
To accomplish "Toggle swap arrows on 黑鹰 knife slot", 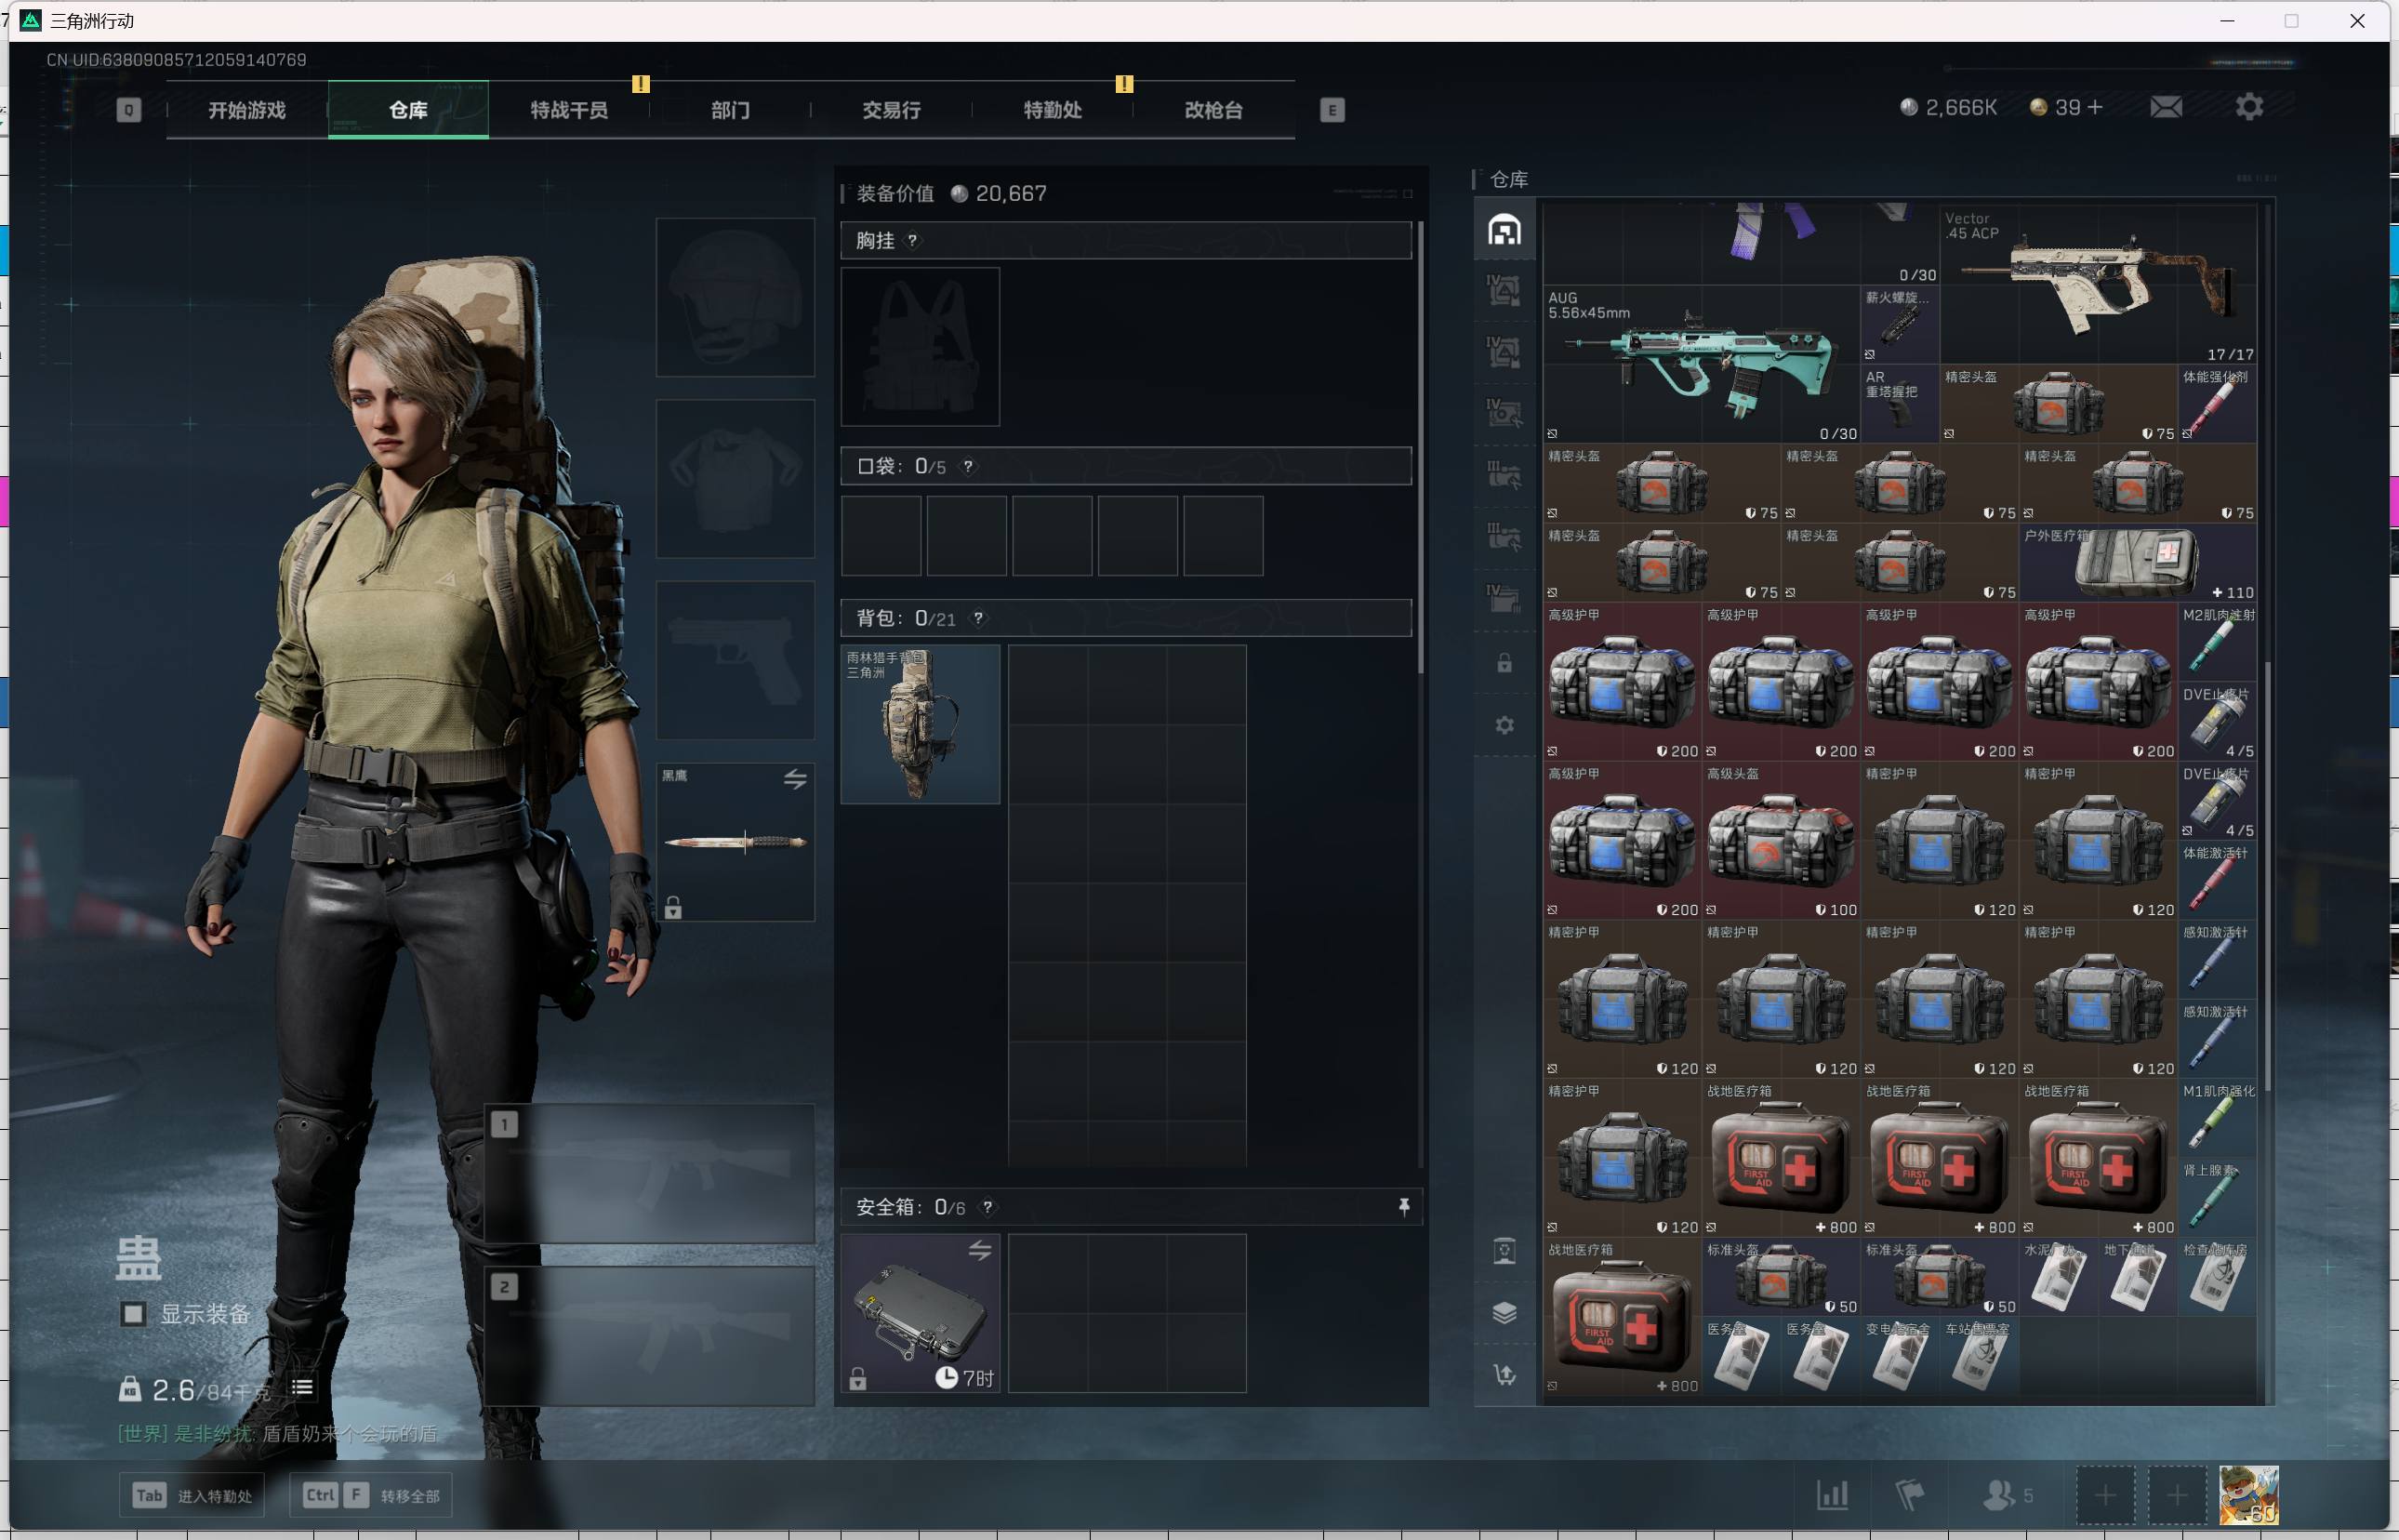I will point(795,779).
